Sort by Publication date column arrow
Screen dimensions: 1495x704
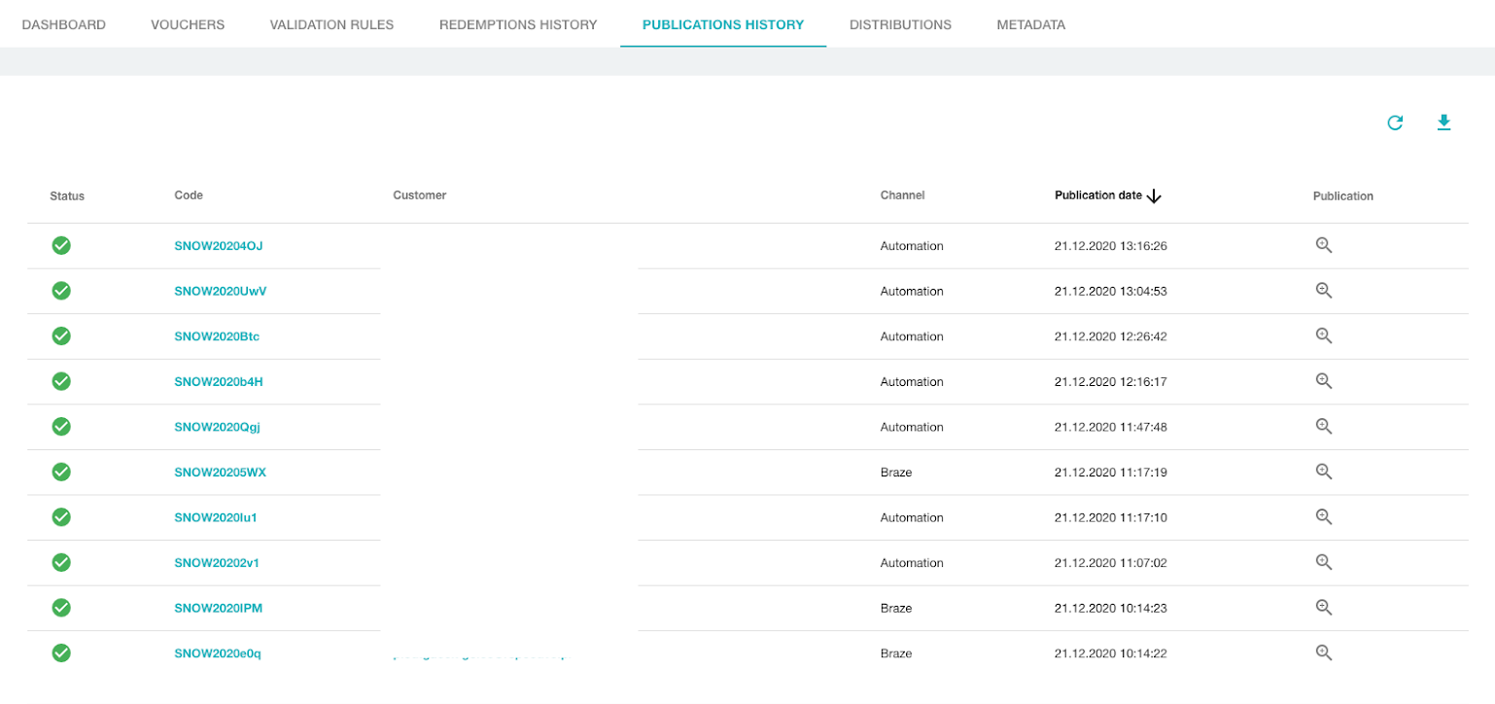(1154, 196)
